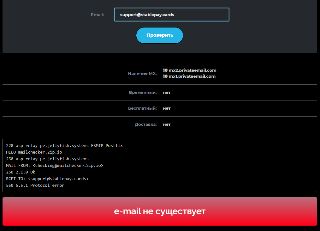Click the 550 5.5.1 Protocol error log line
This screenshot has height=231, width=320.
click(35, 185)
